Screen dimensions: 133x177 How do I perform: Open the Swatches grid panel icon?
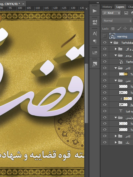coord(95,53)
